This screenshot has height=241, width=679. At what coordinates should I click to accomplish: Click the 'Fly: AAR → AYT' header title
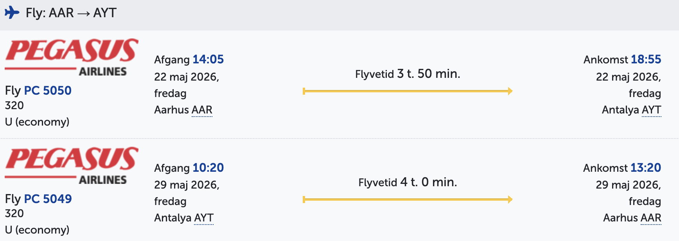click(71, 13)
